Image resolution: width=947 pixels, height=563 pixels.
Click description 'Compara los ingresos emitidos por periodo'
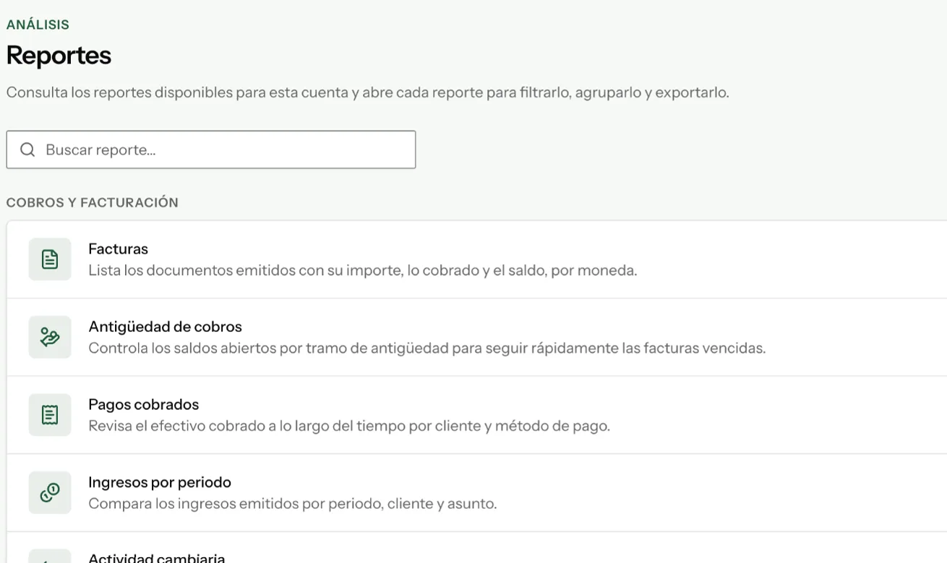tap(293, 504)
